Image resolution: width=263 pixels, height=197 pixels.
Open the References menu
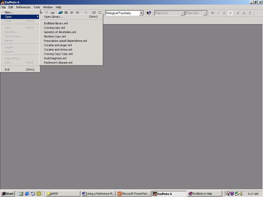[23, 7]
